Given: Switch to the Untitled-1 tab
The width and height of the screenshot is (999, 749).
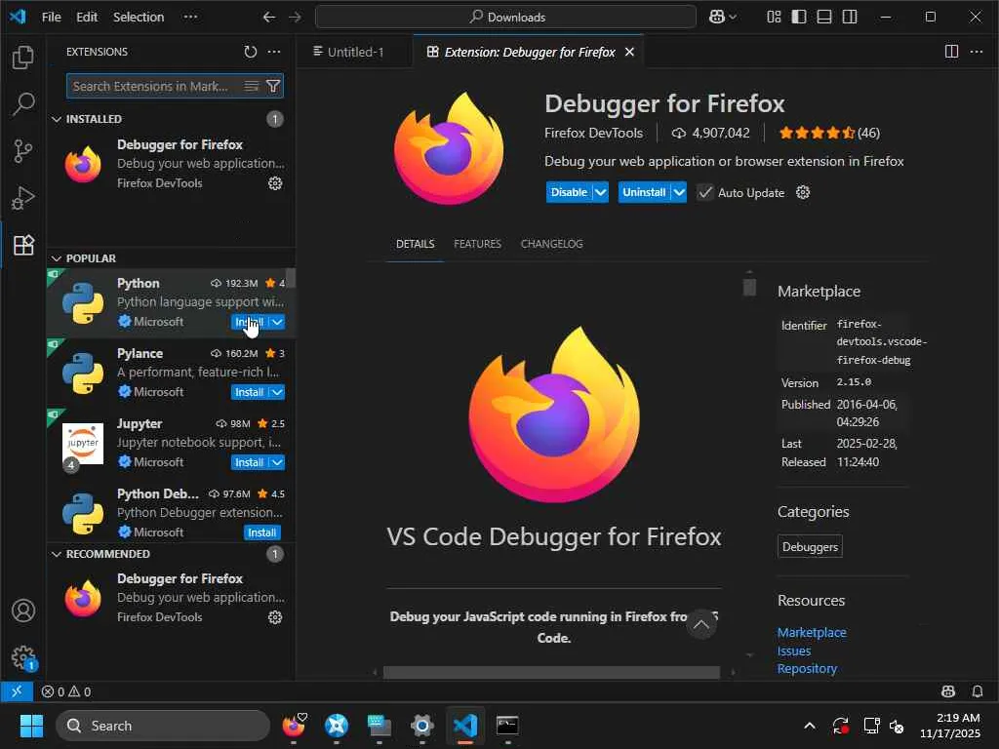Looking at the screenshot, I should click(x=354, y=52).
